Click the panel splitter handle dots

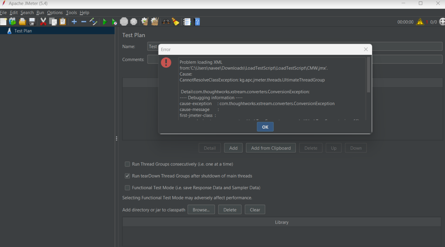click(x=116, y=138)
